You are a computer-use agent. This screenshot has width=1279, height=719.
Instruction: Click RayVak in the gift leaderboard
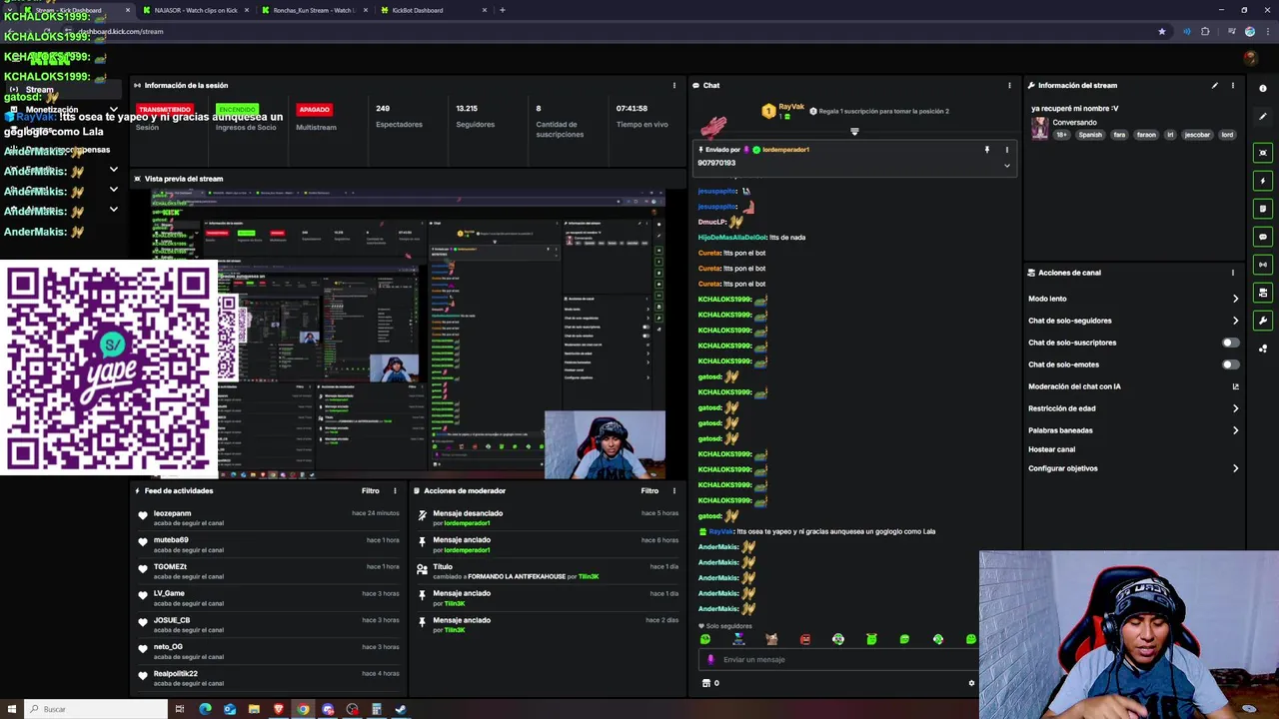tap(790, 107)
